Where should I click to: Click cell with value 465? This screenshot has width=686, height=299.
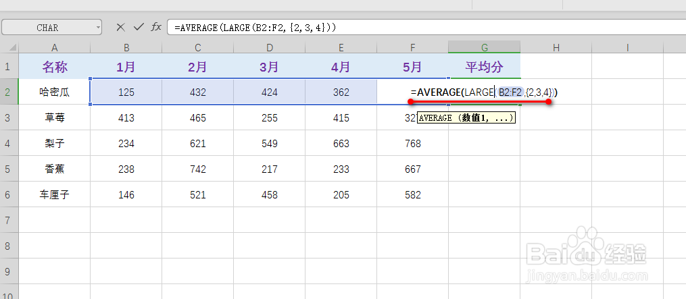198,117
